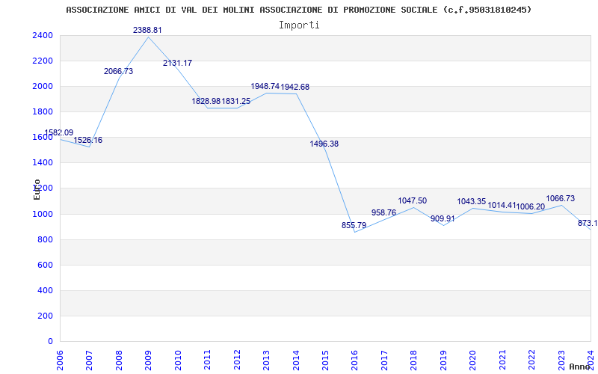
Task: Select the Anno x-axis label
Action: [x=582, y=367]
